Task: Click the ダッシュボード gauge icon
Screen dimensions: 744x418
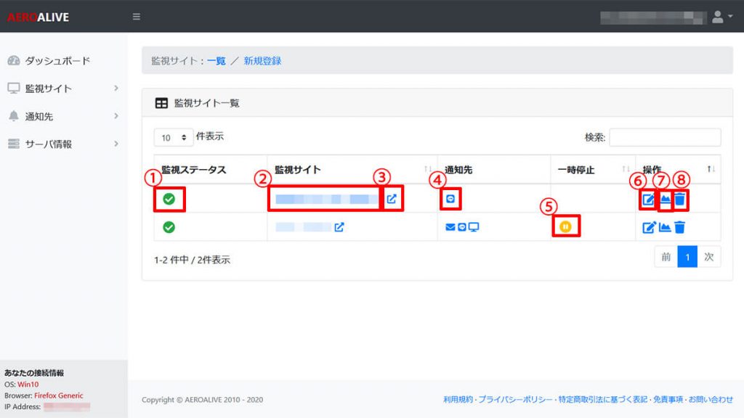Action: coord(14,61)
